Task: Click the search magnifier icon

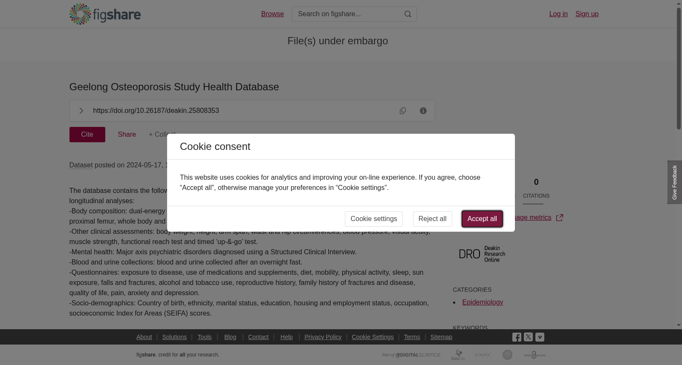Action: 408,14
